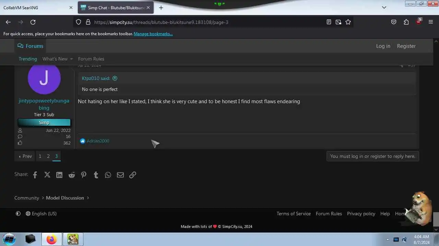Go to Prev page

pyautogui.click(x=25, y=156)
